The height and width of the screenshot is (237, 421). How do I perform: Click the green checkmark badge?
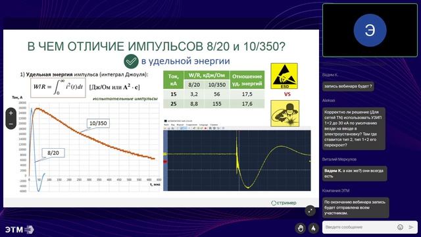(x=131, y=61)
